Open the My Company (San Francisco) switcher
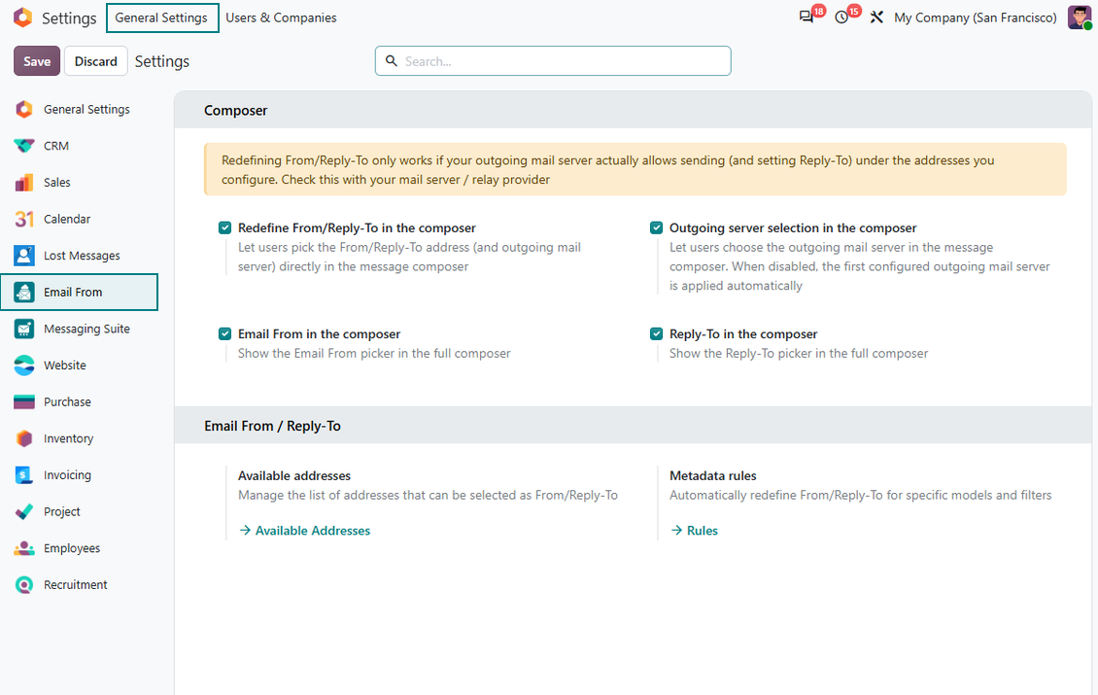 pos(975,17)
